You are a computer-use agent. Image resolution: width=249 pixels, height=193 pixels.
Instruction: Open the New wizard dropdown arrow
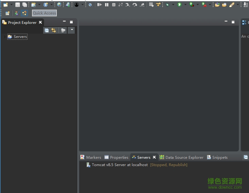(x=11, y=5)
